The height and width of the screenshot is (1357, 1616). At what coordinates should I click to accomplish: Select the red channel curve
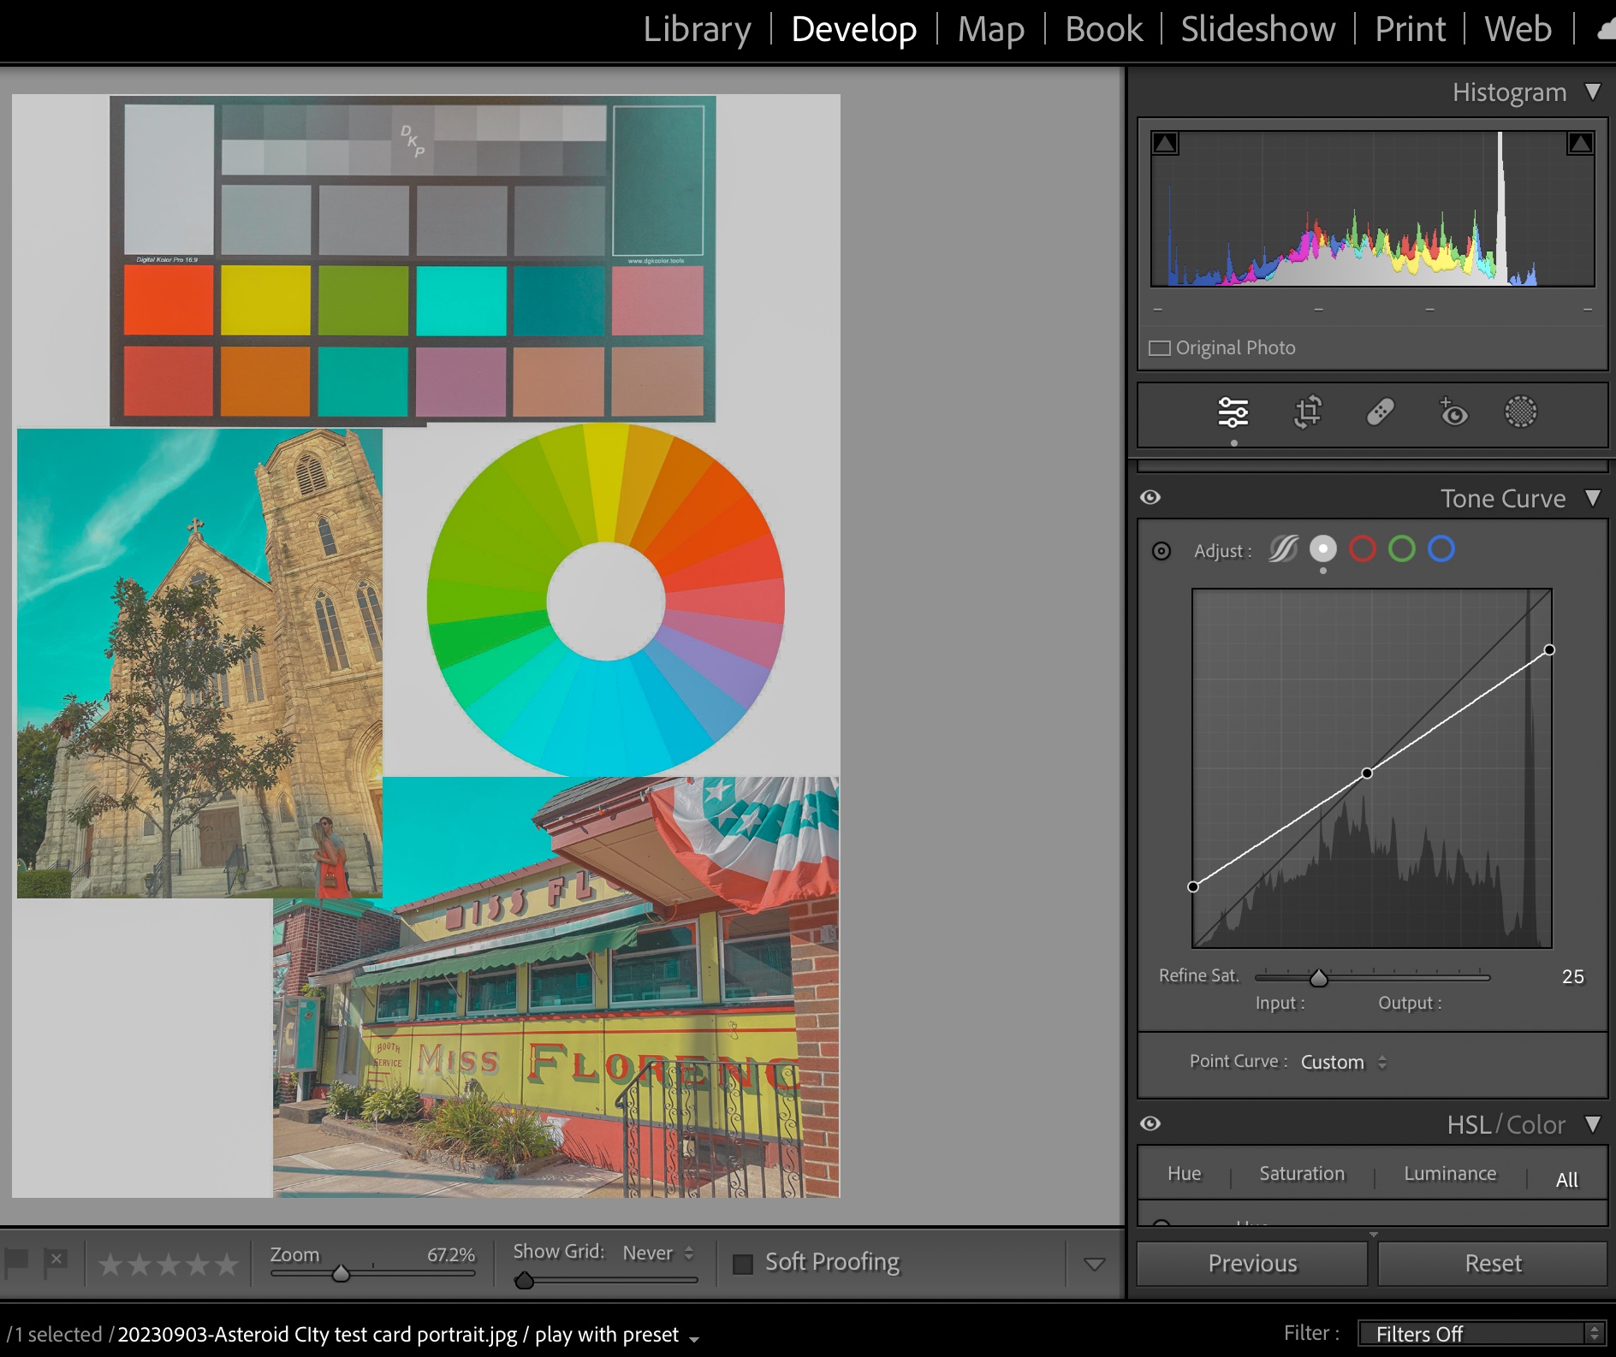tap(1363, 549)
